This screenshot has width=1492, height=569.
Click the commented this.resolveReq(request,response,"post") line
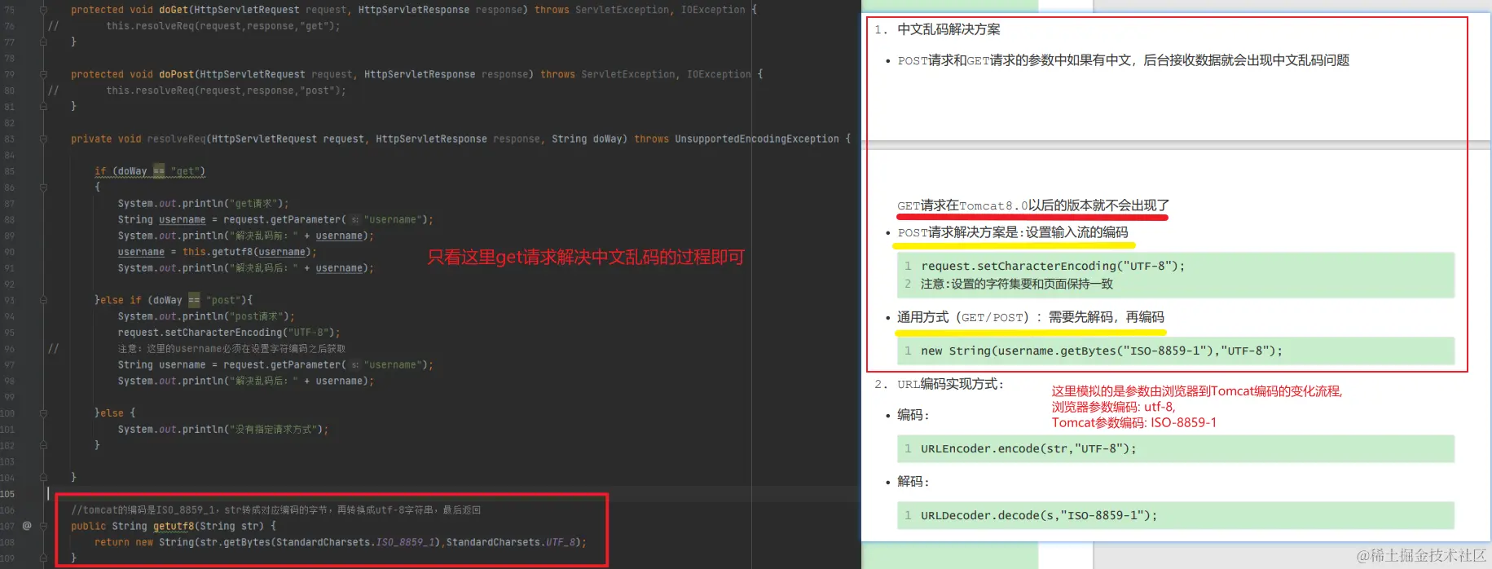pyautogui.click(x=226, y=90)
